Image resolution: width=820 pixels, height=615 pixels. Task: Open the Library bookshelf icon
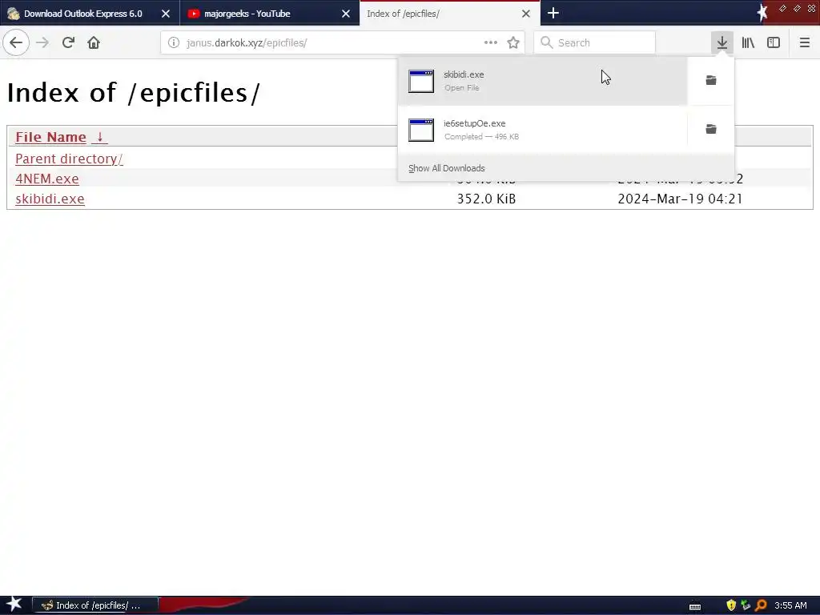point(748,42)
